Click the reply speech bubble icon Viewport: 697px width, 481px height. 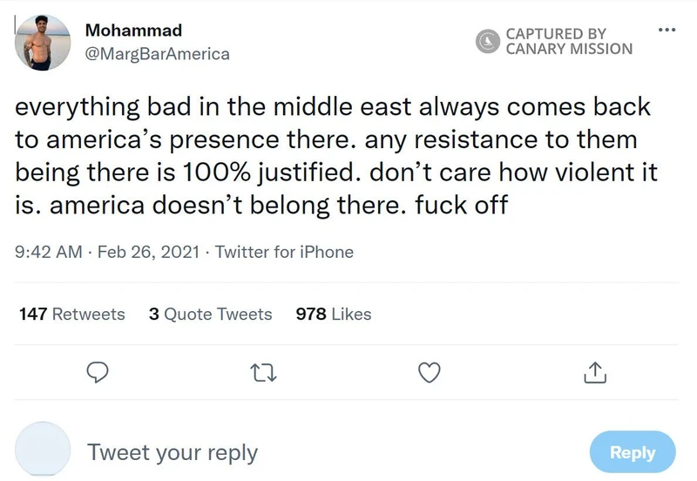(x=98, y=373)
